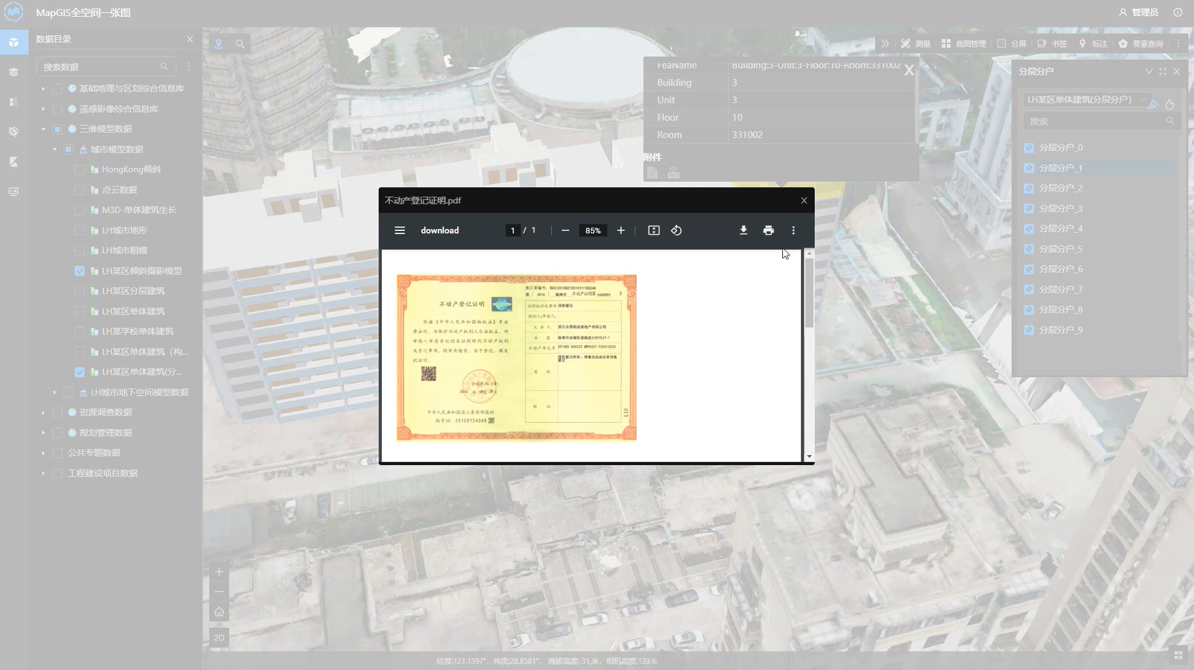Open document attachment icon under 附件
The height and width of the screenshot is (670, 1194).
[652, 174]
